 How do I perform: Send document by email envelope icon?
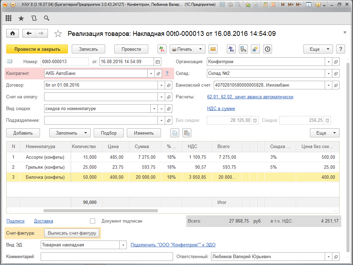213,49
